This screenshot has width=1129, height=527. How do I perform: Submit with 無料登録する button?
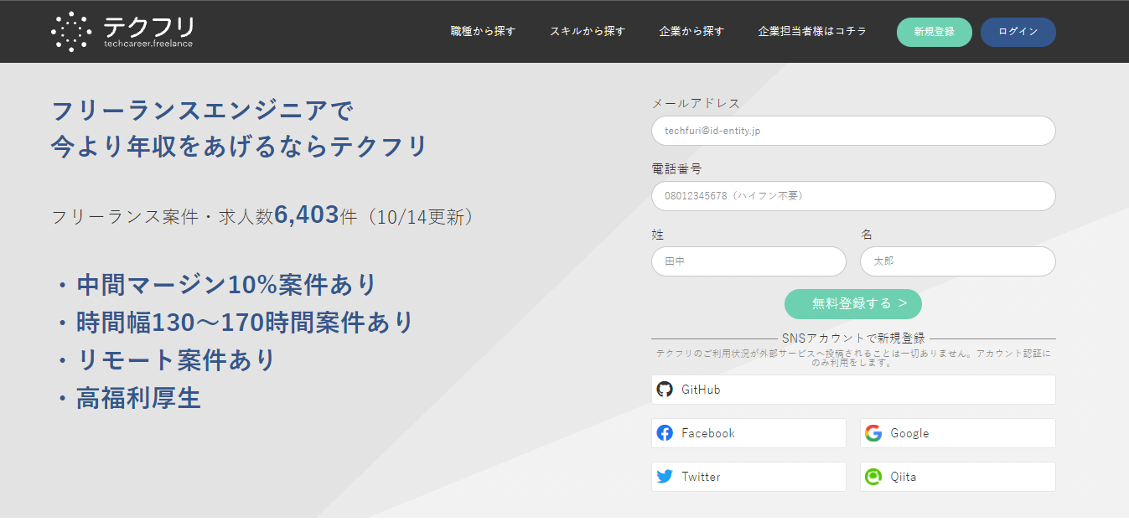coord(853,304)
